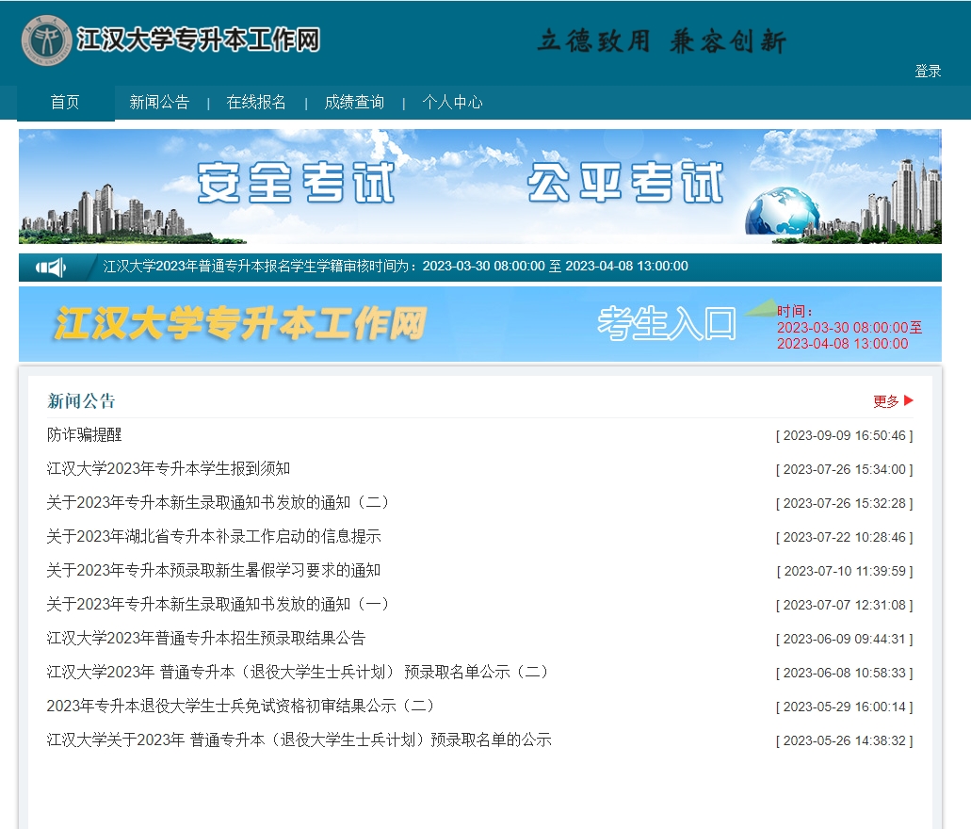This screenshot has height=829, width=971.
Task: Click the date 2023-09-09 16:50:46
Action: point(845,435)
